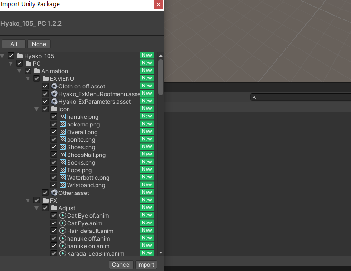Click Import to import package
Viewport: 351px width, 271px height.
[146, 265]
